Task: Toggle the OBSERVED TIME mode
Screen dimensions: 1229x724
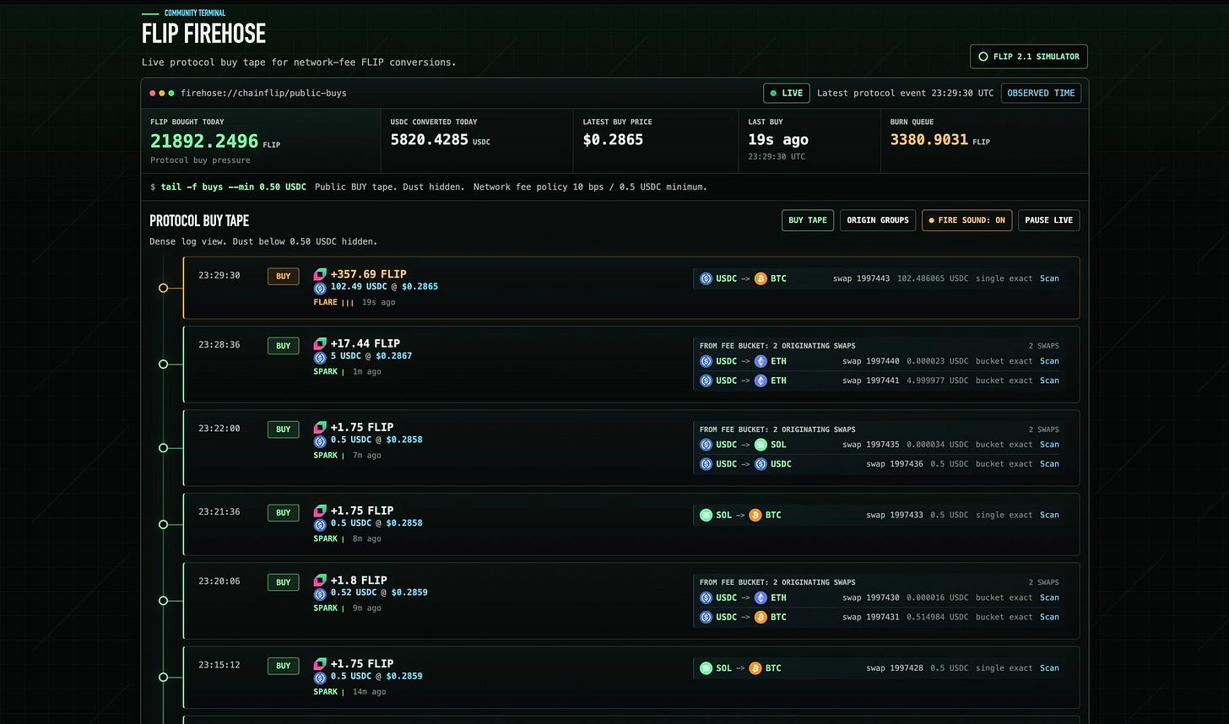Action: tap(1041, 93)
